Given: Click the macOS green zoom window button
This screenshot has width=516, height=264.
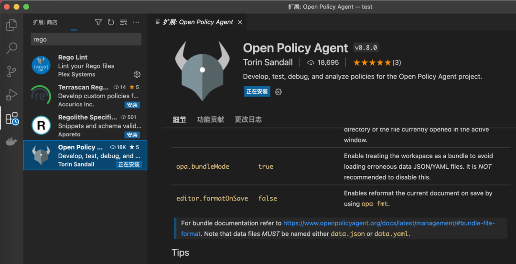Looking at the screenshot, I should [x=26, y=7].
